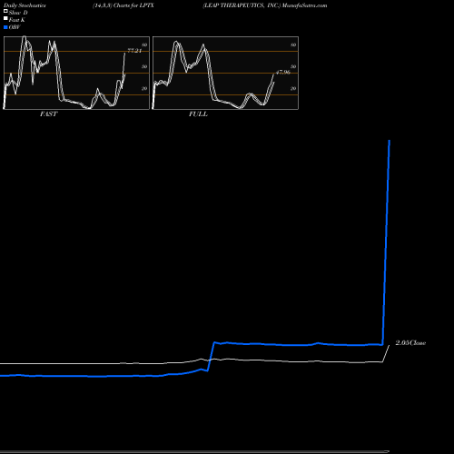Image resolution: width=454 pixels, height=454 pixels.
Task: Click the '(14,3,3) Charts for LPTX' text
Action: 123,5
